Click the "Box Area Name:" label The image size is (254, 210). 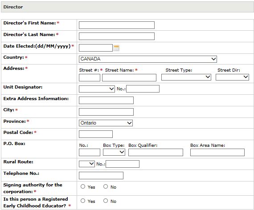click(x=208, y=145)
